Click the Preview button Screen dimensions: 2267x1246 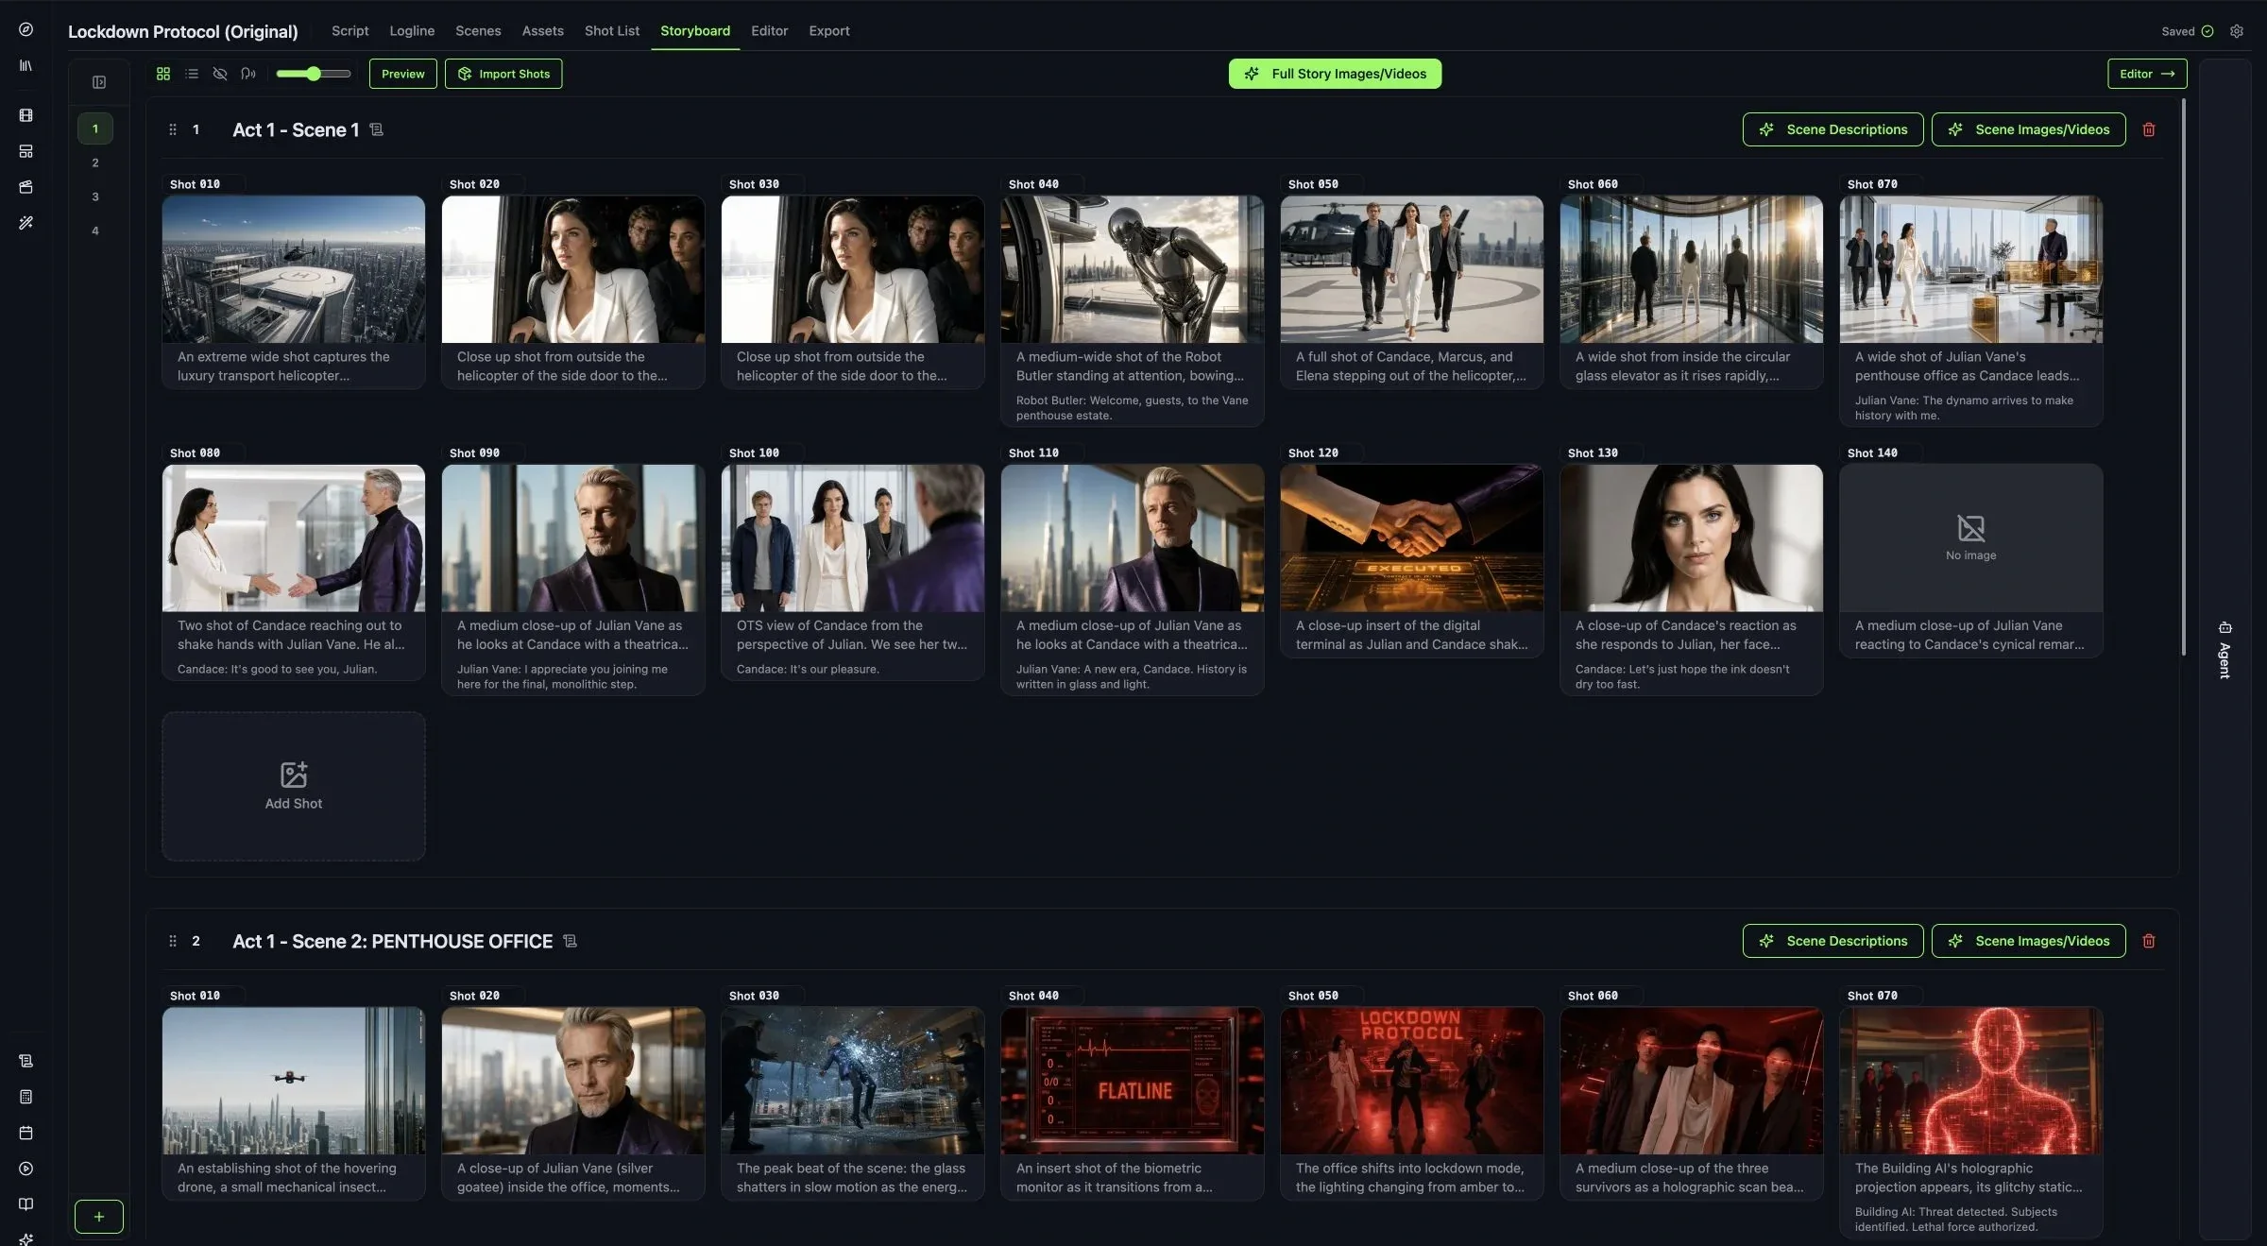[403, 74]
